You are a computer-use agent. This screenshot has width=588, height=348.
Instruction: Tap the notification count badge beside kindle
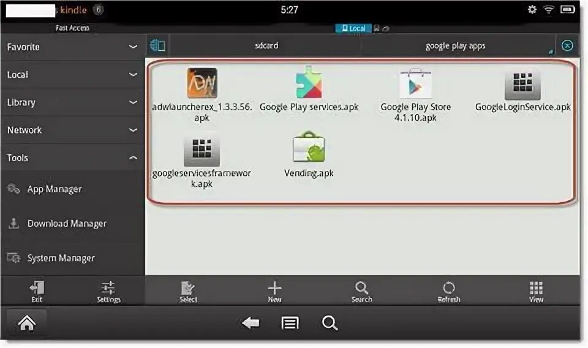pos(98,9)
